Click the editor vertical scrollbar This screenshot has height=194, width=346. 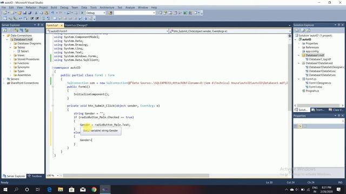point(290,77)
